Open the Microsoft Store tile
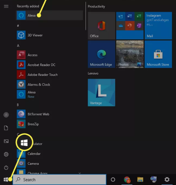176x185 pixels. point(158,54)
